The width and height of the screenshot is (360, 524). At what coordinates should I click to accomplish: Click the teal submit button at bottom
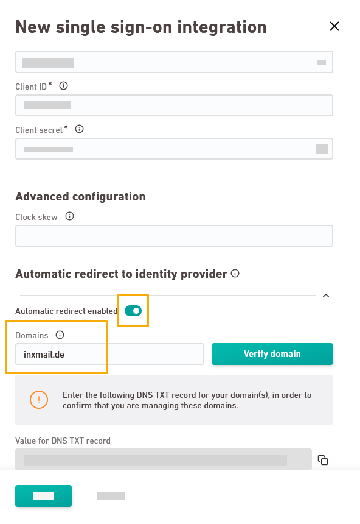[43, 496]
